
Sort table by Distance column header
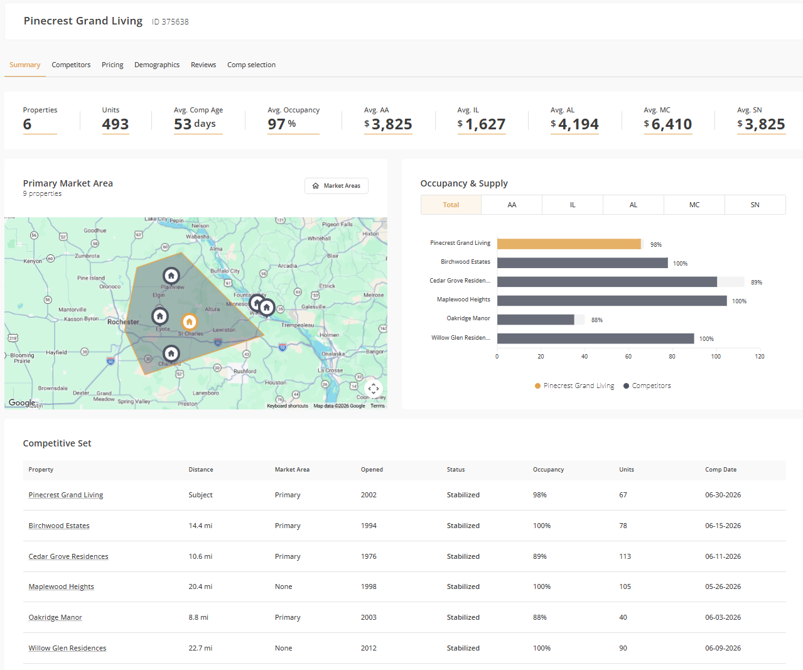(201, 470)
